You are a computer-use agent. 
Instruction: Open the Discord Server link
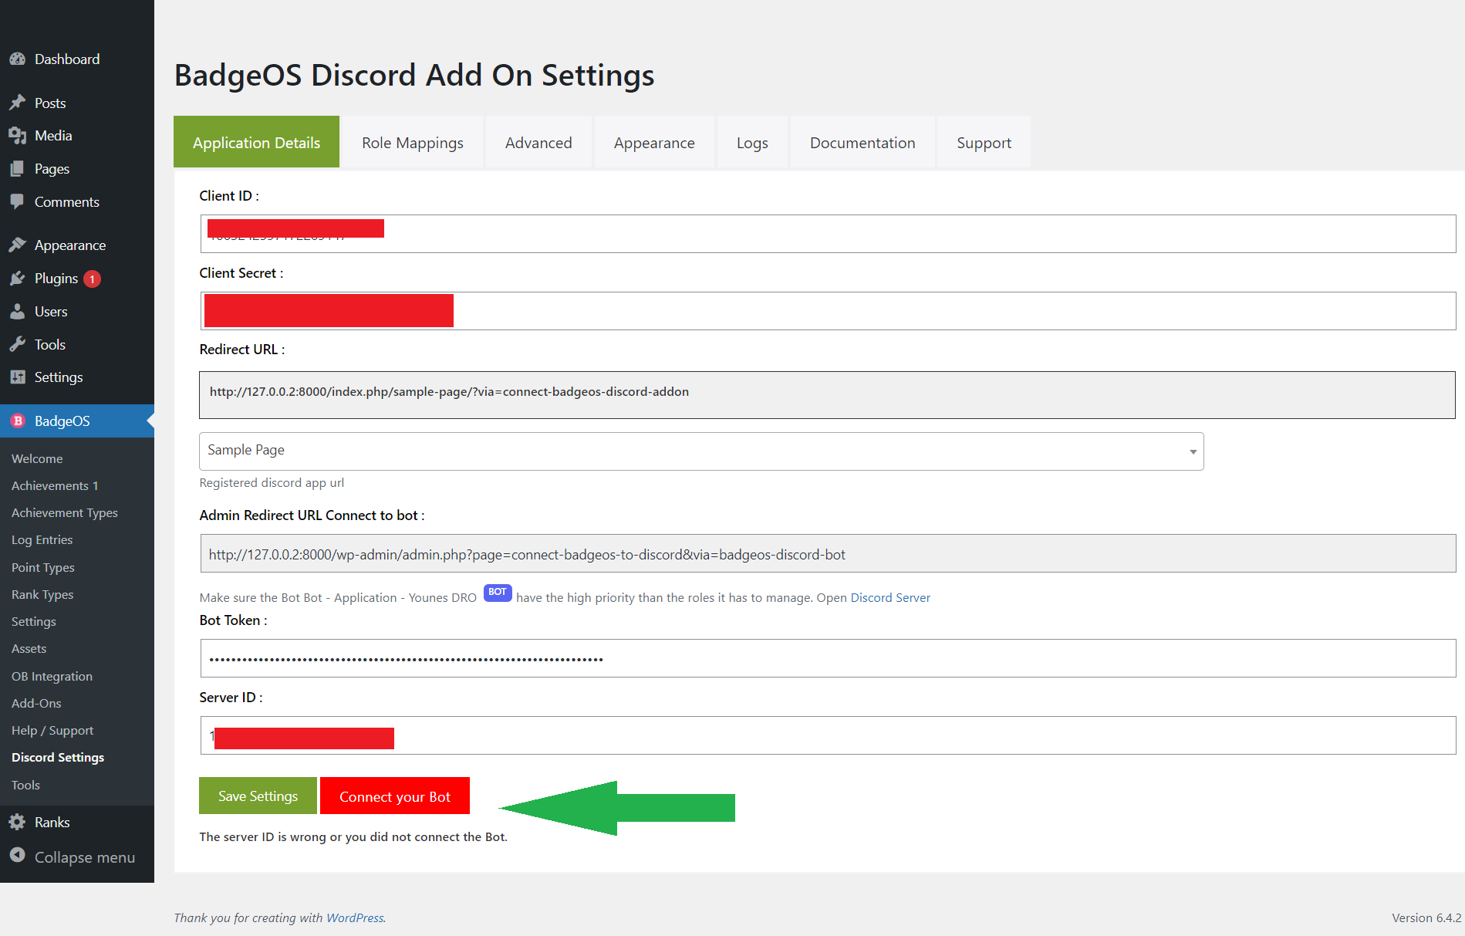889,596
